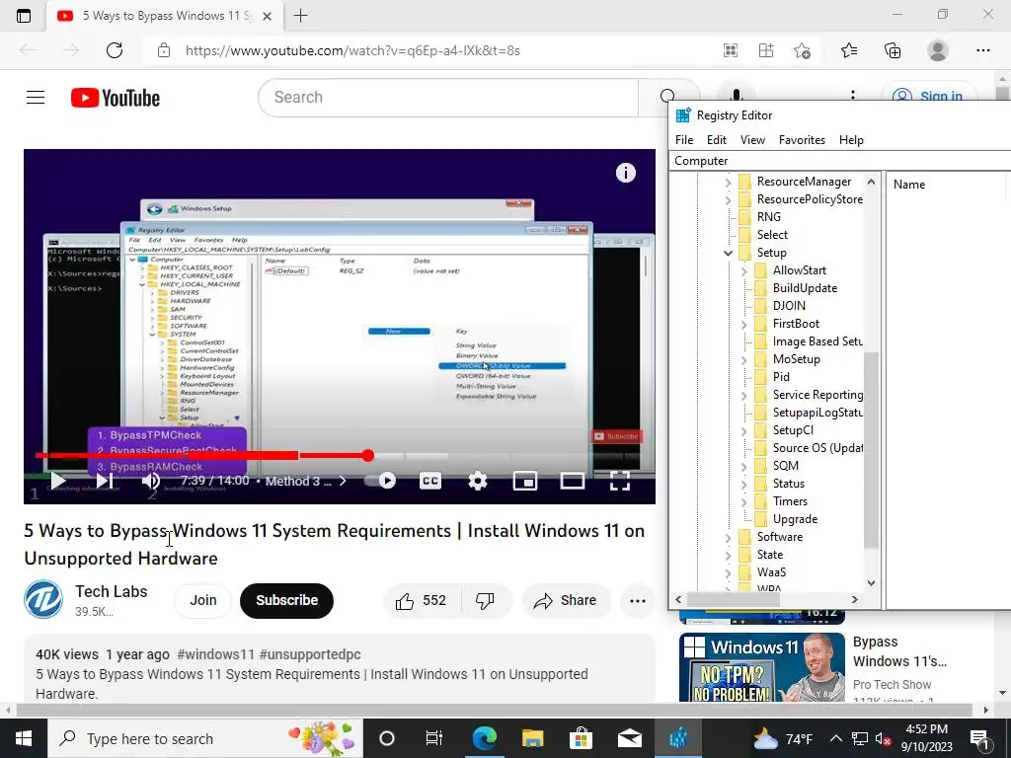
Task: Open Registry Editor File menu
Action: point(684,140)
